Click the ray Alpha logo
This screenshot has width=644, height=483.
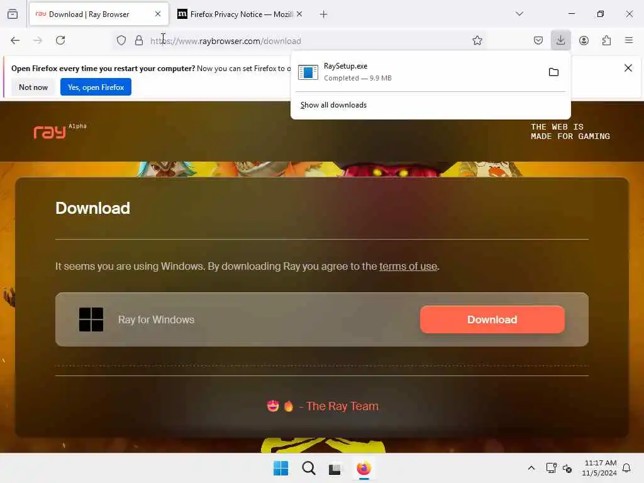(60, 131)
